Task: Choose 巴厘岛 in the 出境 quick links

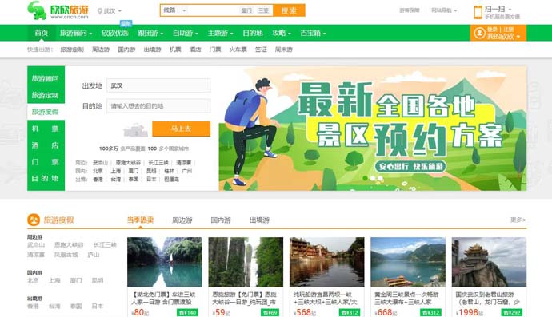Action: click(x=171, y=179)
